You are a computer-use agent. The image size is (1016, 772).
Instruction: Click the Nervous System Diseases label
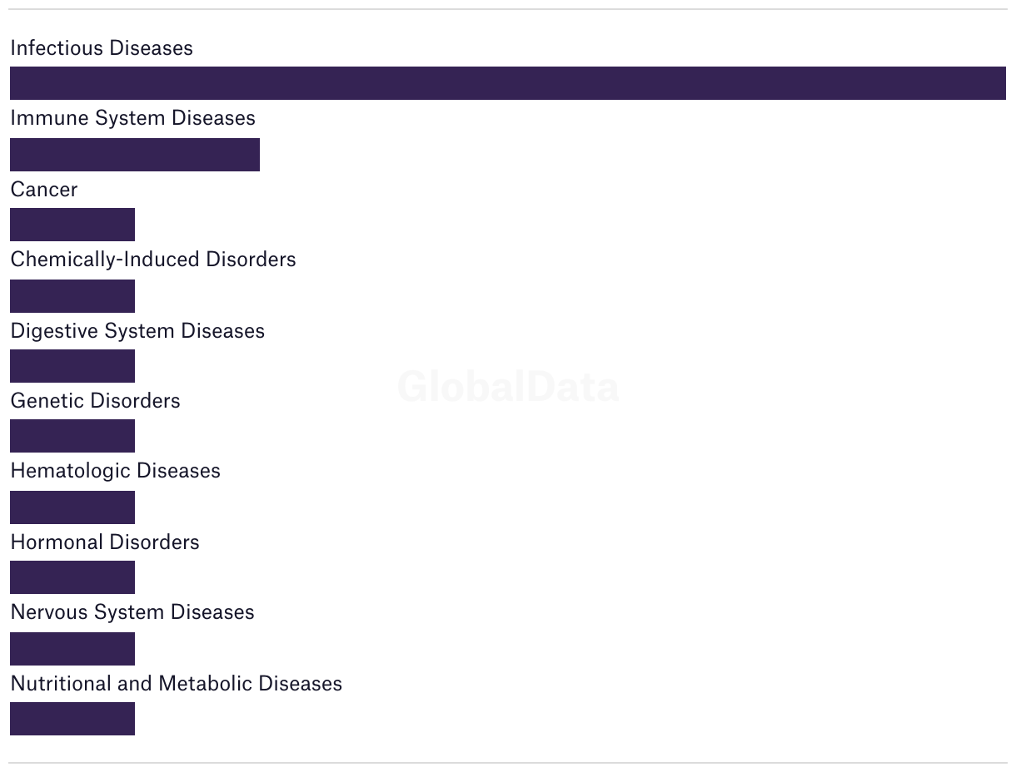[132, 612]
